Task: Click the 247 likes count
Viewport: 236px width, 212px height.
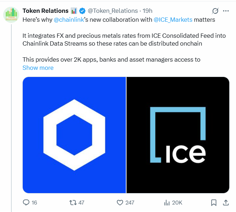Action: click(x=130, y=202)
